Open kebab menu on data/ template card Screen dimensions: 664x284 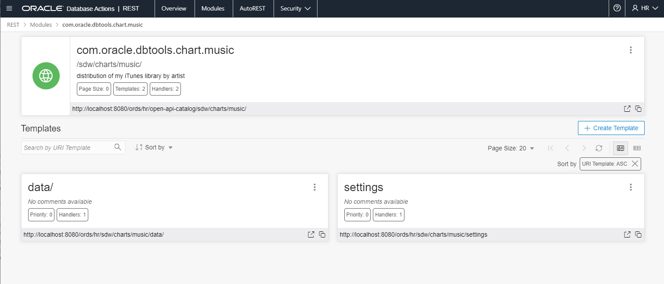(314, 187)
